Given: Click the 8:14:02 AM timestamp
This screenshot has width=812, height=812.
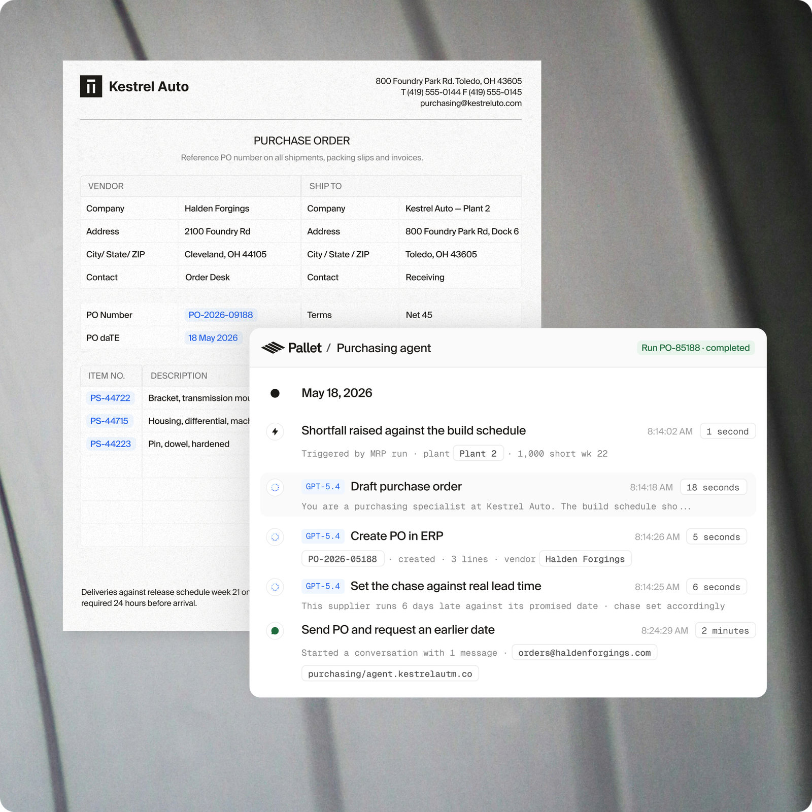Looking at the screenshot, I should coord(670,431).
